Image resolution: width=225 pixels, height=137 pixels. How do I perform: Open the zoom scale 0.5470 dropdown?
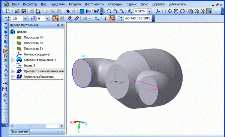[150, 11]
